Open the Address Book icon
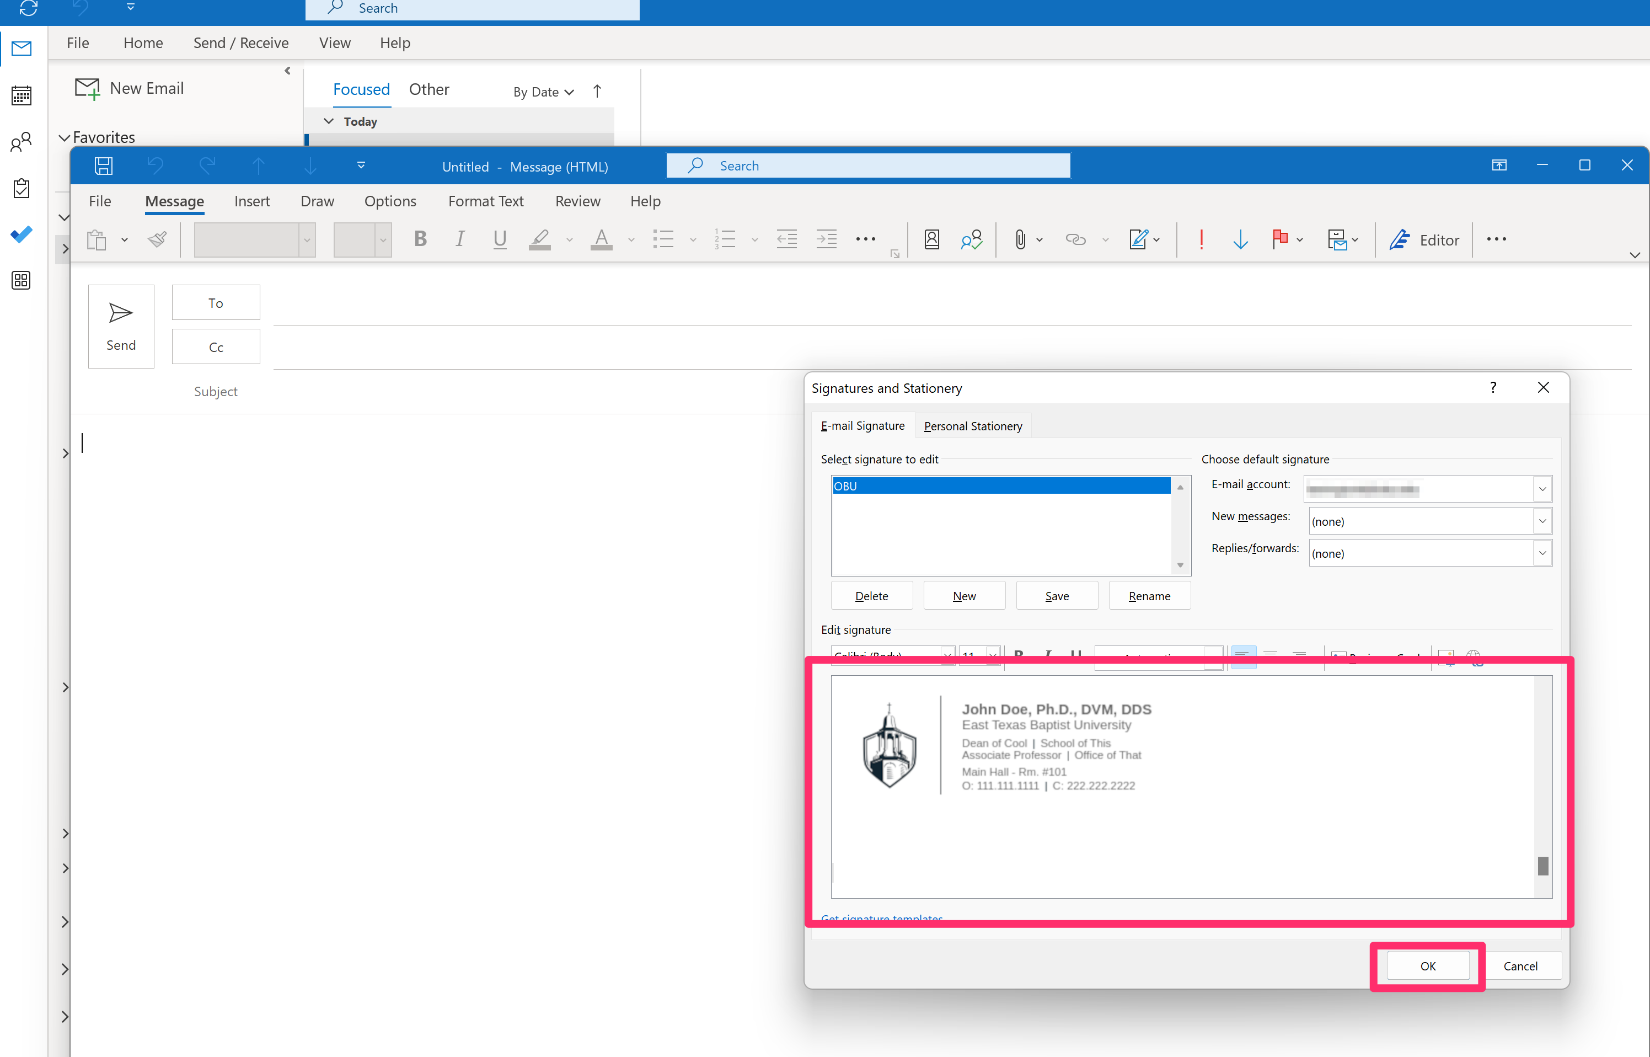 (x=931, y=239)
